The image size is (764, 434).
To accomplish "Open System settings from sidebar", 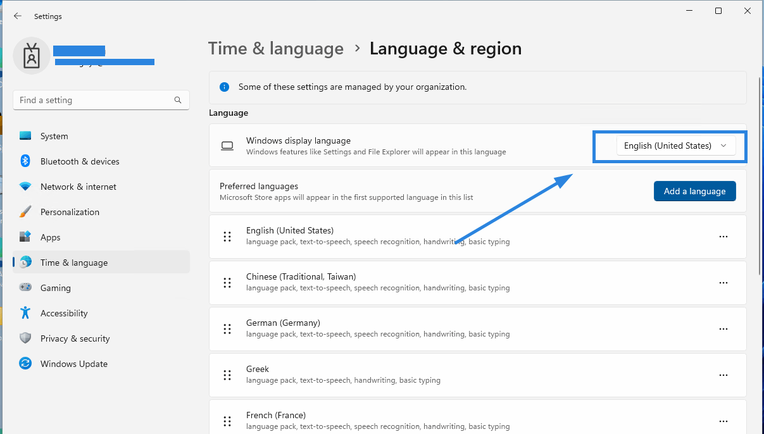I will (x=101, y=136).
